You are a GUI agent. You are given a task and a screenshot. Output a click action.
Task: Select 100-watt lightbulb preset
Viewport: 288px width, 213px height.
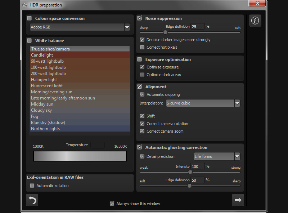pos(80,67)
